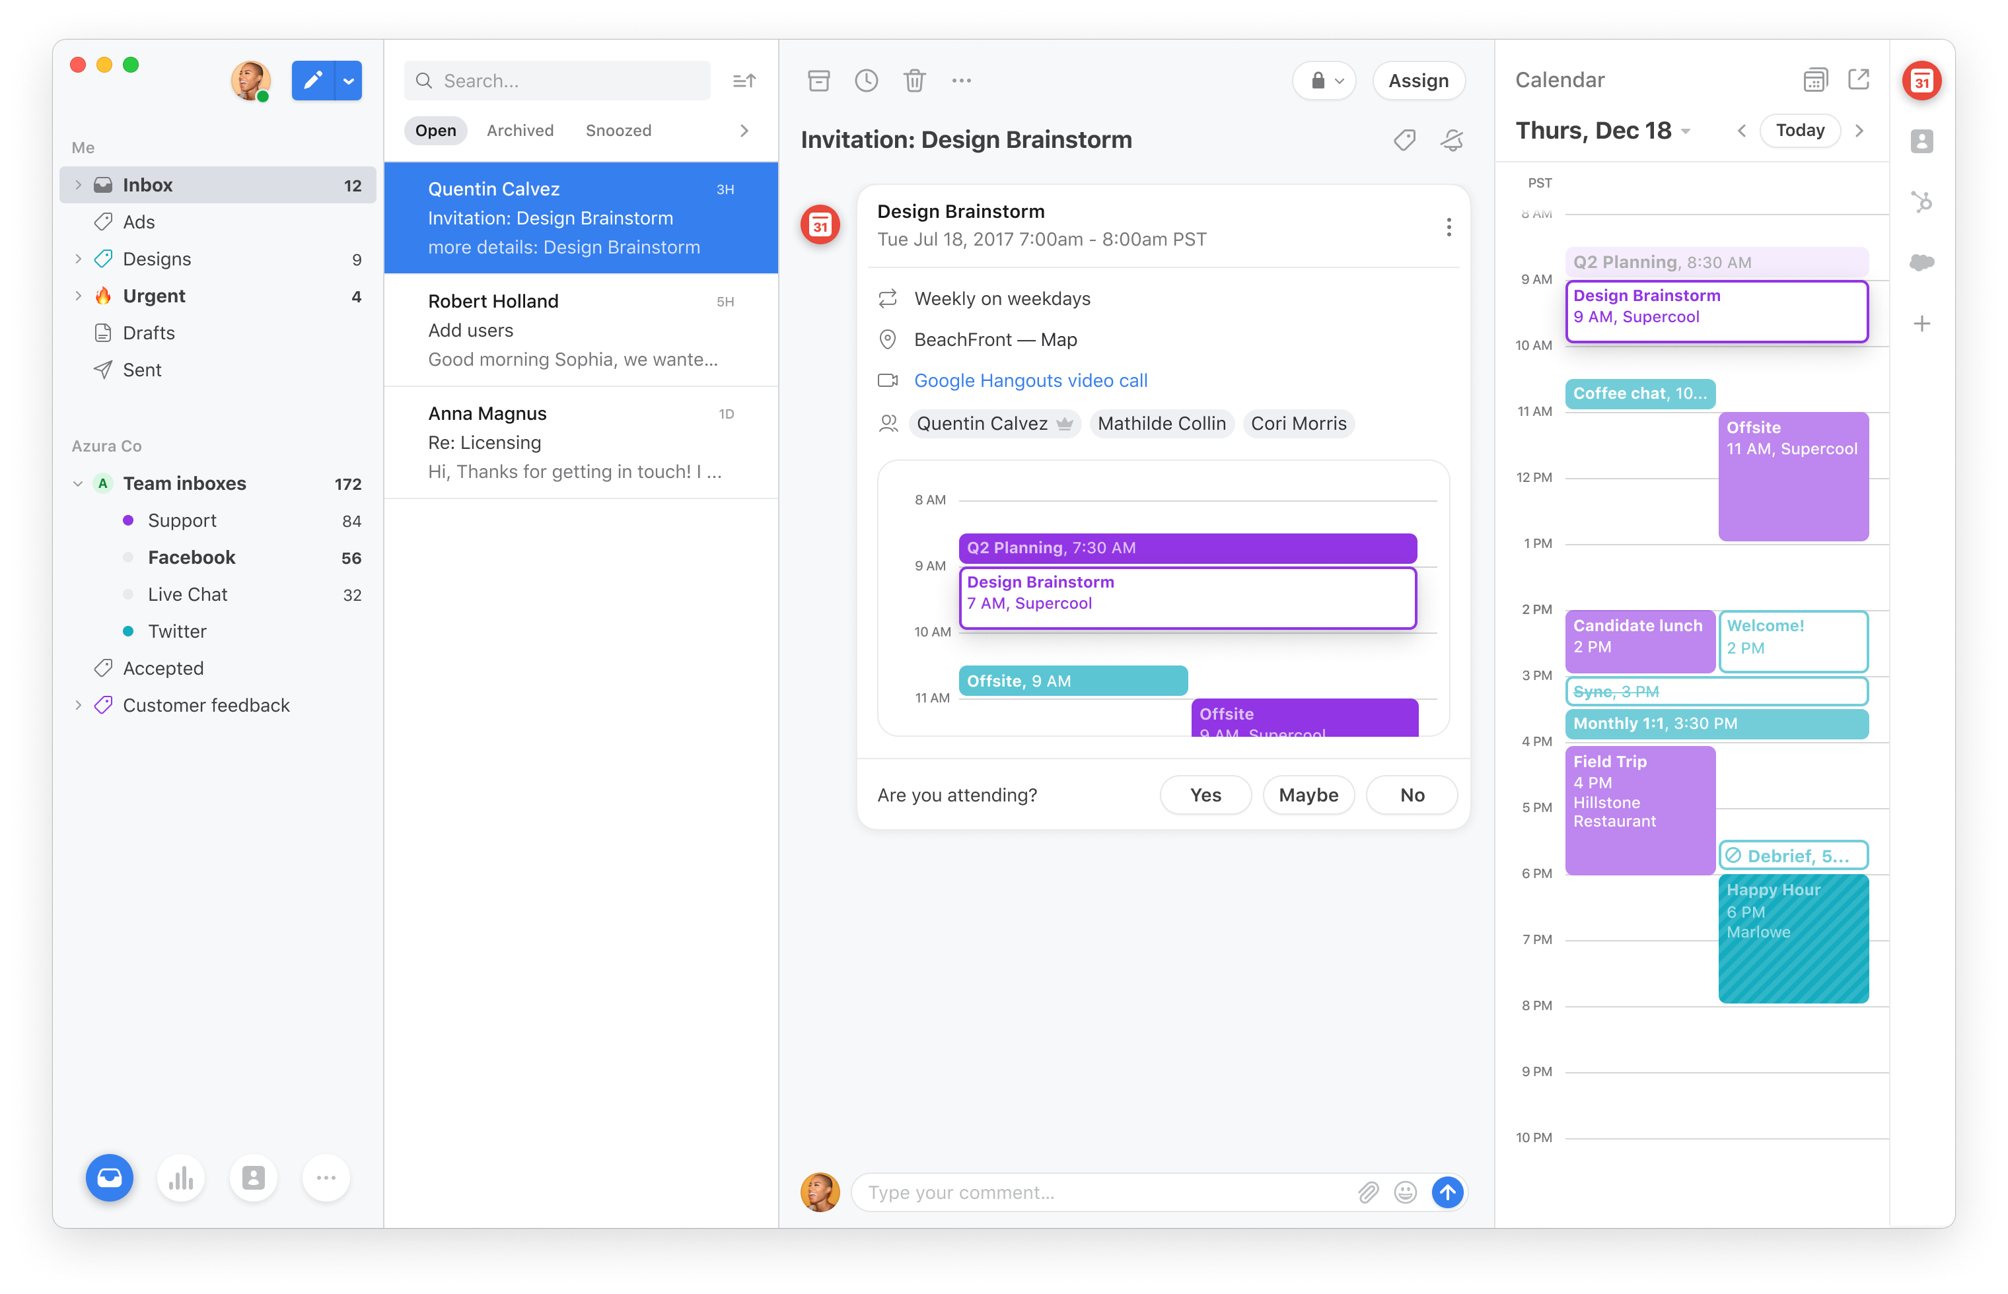Switch to the Snoozed tab
The image size is (2008, 1294).
(619, 130)
